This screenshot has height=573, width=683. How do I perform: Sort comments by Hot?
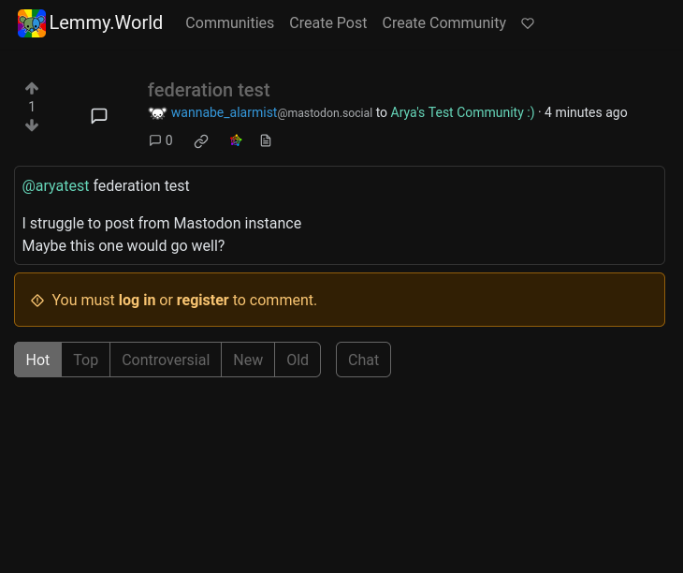pos(38,360)
